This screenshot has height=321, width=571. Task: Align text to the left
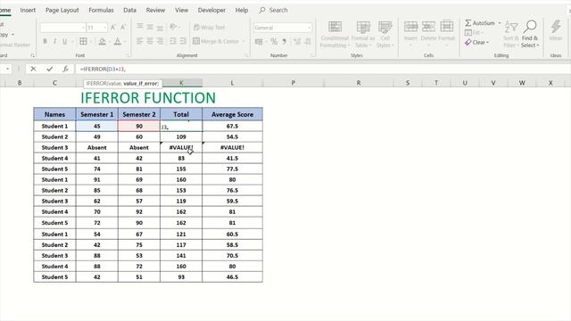139,41
